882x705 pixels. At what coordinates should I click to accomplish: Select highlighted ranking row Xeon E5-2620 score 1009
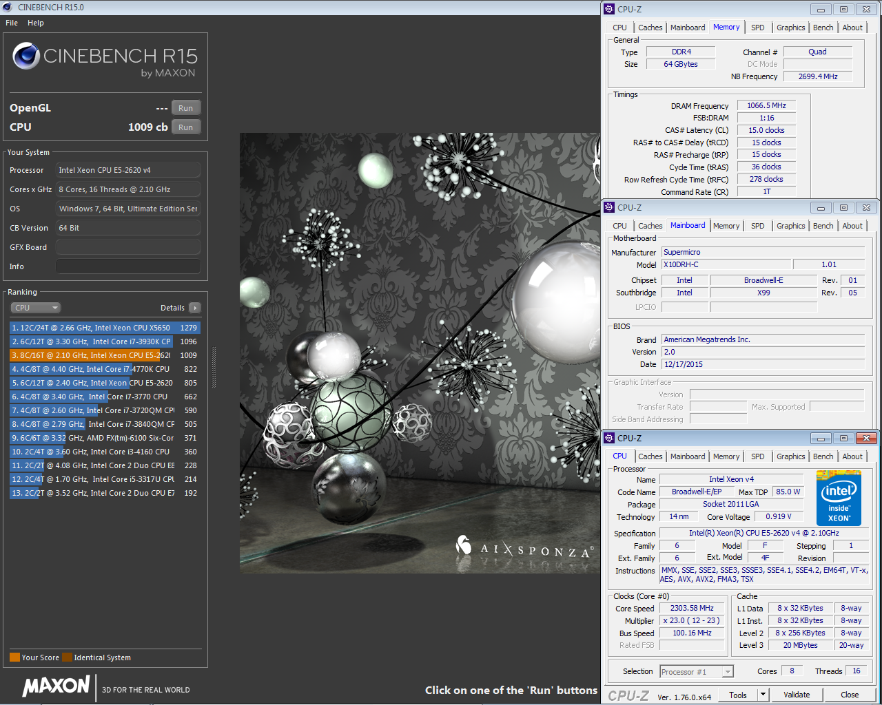pos(105,355)
